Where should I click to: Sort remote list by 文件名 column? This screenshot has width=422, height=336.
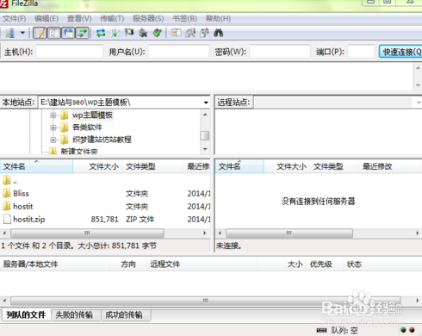(x=239, y=166)
